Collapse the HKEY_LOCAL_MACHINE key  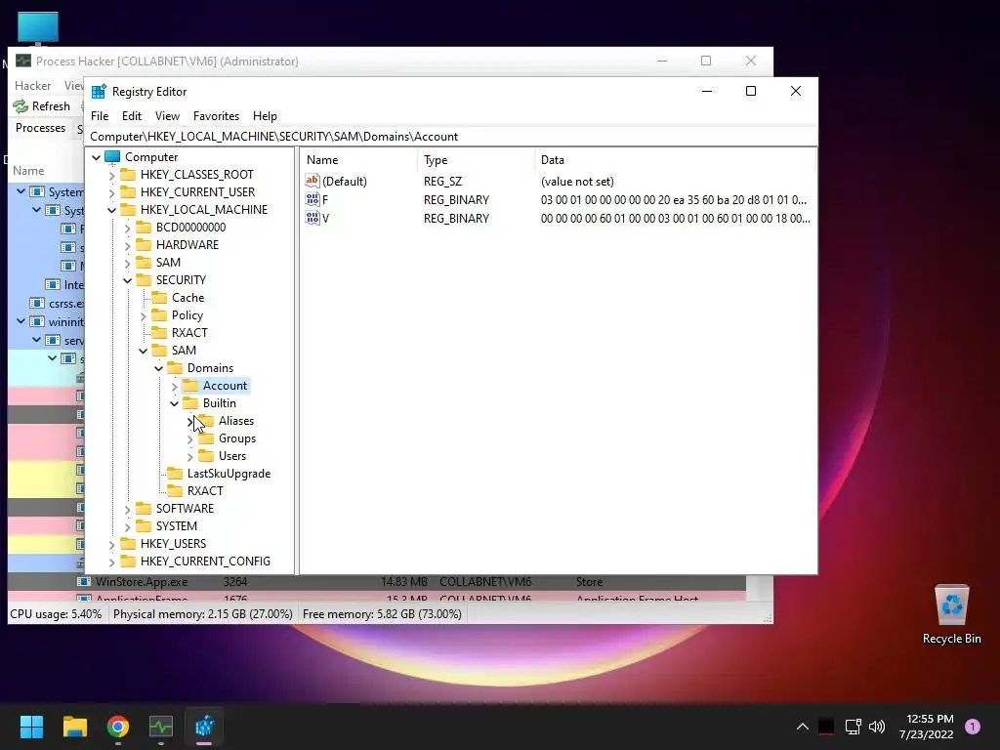pos(111,210)
